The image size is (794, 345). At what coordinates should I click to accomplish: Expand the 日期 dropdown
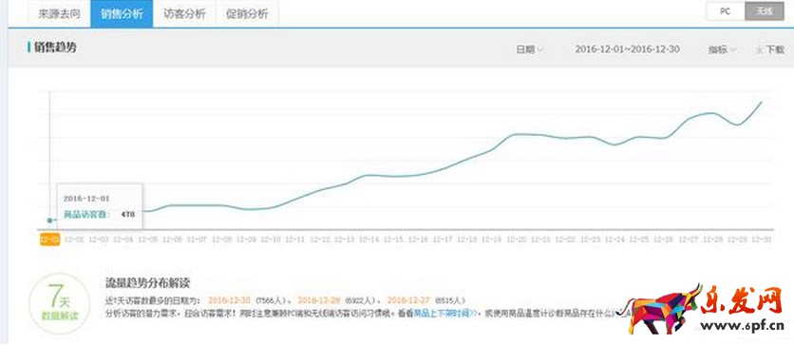pyautogui.click(x=530, y=49)
